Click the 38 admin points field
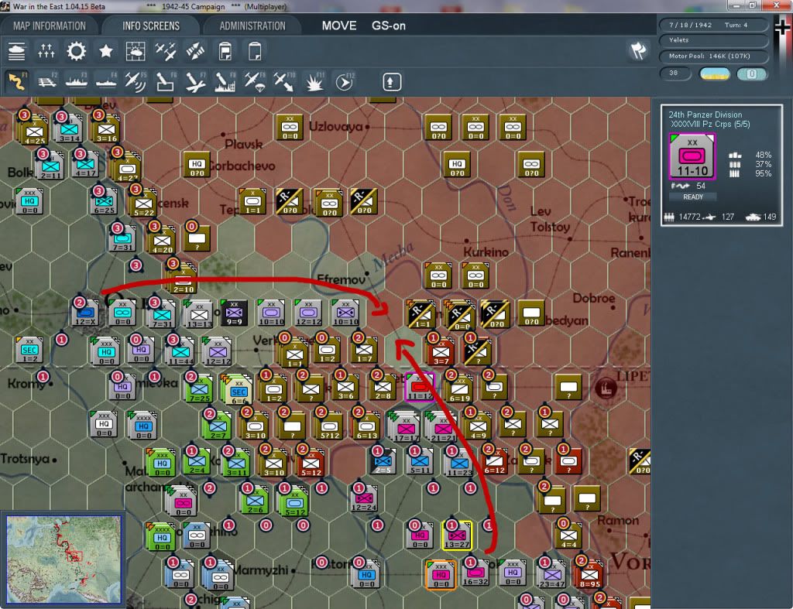Screen dimensions: 793x609 click(x=675, y=74)
